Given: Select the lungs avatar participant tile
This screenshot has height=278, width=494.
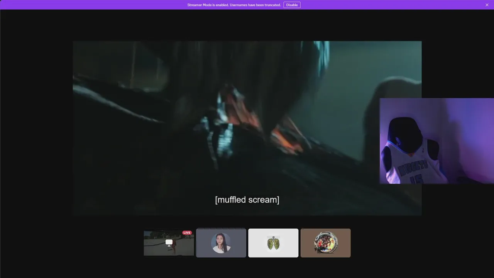Looking at the screenshot, I should pos(273,243).
